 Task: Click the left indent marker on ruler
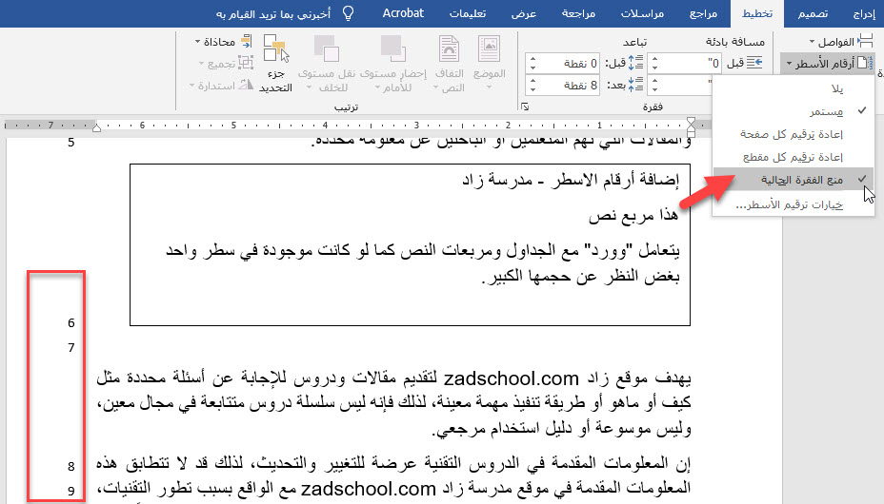tap(96, 127)
